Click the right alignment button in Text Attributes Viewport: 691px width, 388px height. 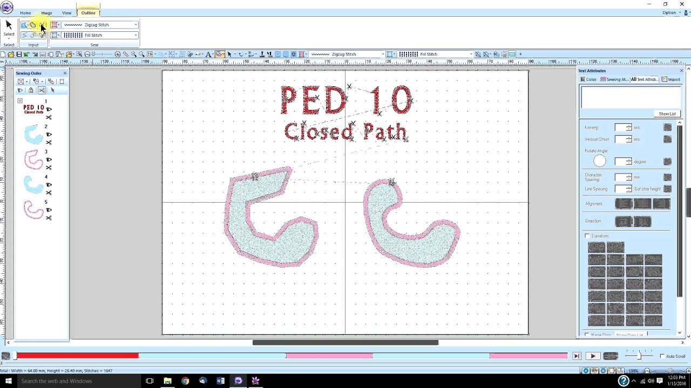pos(661,204)
